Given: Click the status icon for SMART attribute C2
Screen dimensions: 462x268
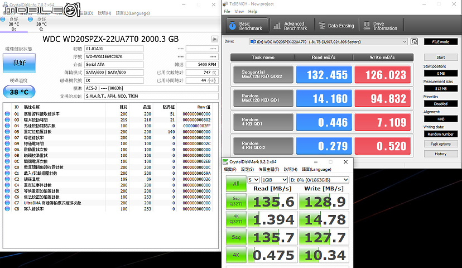Looking at the screenshot, I should [7, 179].
